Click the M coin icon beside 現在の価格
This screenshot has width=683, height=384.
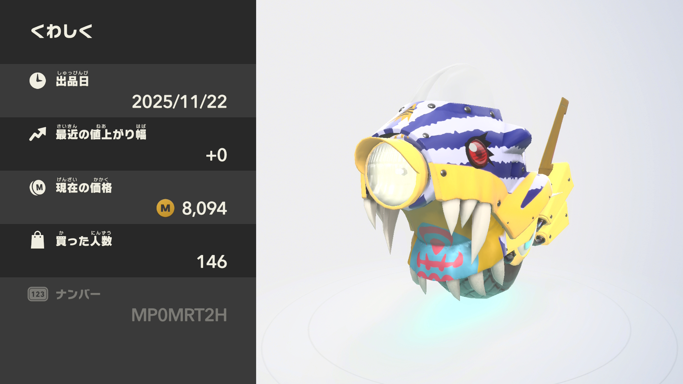[x=37, y=187]
